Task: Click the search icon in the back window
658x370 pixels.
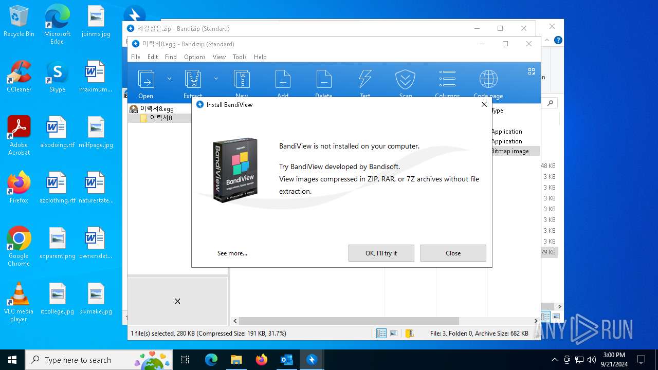Action: (x=550, y=103)
